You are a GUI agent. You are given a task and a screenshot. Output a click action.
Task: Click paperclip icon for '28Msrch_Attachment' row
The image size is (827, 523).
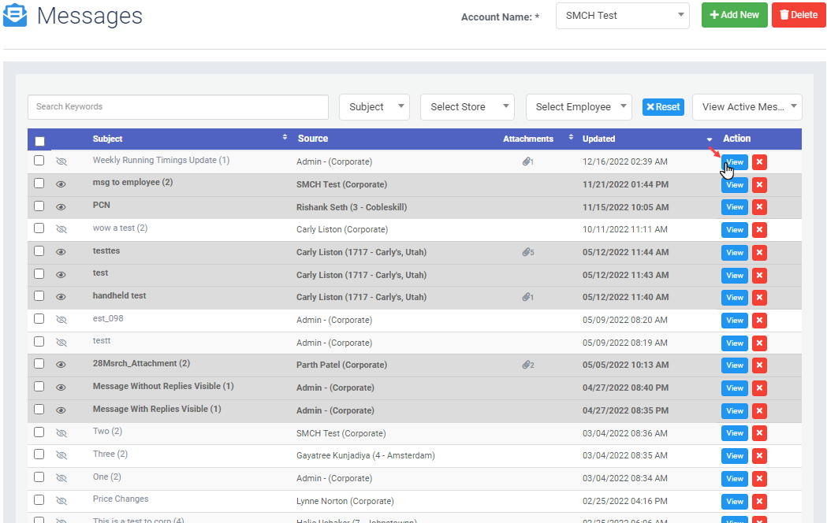tap(527, 365)
